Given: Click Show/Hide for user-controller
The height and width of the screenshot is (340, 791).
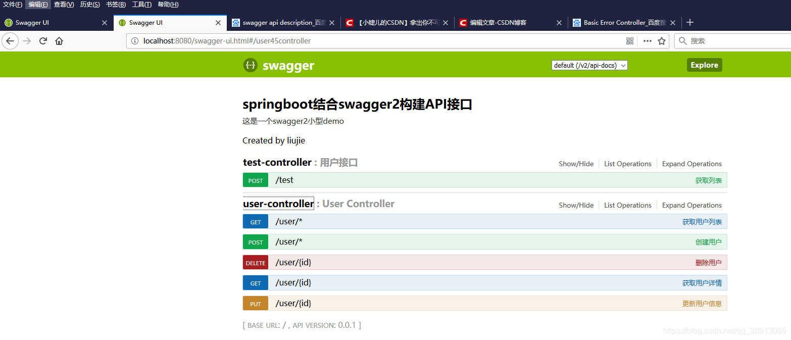Looking at the screenshot, I should tap(576, 205).
